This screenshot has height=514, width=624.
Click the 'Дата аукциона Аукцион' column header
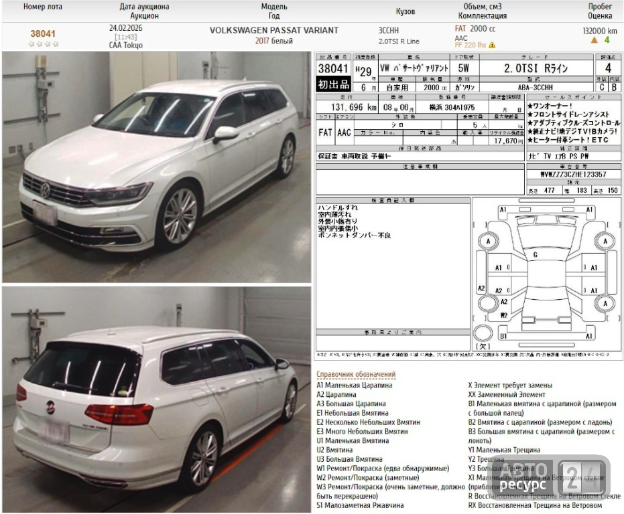144,11
